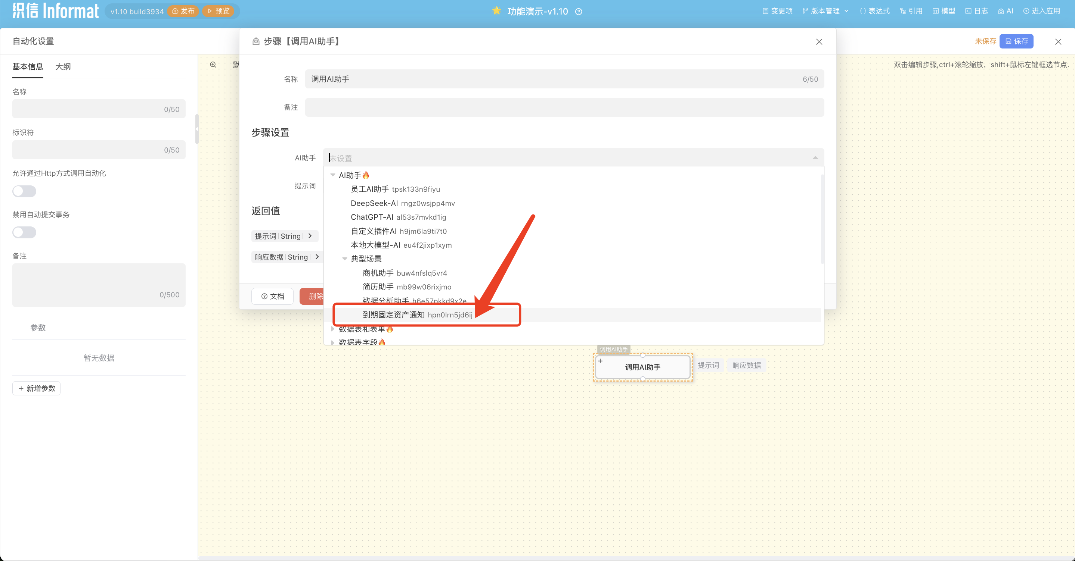Click the zoom magnifier icon on canvas
Image resolution: width=1075 pixels, height=561 pixels.
[213, 65]
